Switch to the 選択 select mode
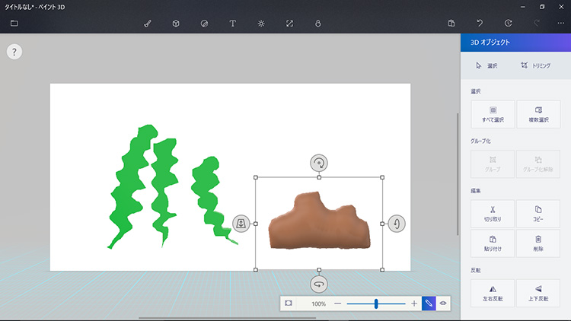Image resolution: width=571 pixels, height=321 pixels. point(487,65)
